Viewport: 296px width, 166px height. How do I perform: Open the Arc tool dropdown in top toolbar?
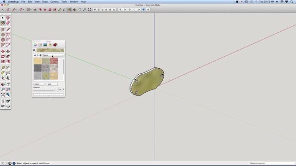click(23, 10)
